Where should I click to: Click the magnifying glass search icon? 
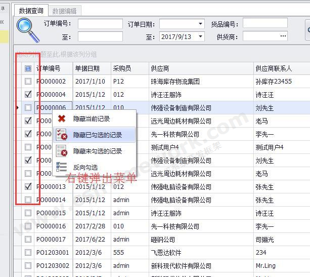[27, 30]
